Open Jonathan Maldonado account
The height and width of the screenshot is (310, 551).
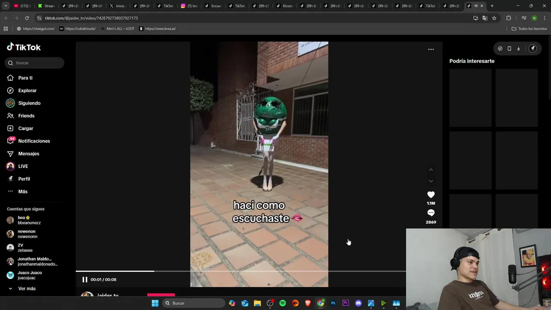pyautogui.click(x=32, y=262)
